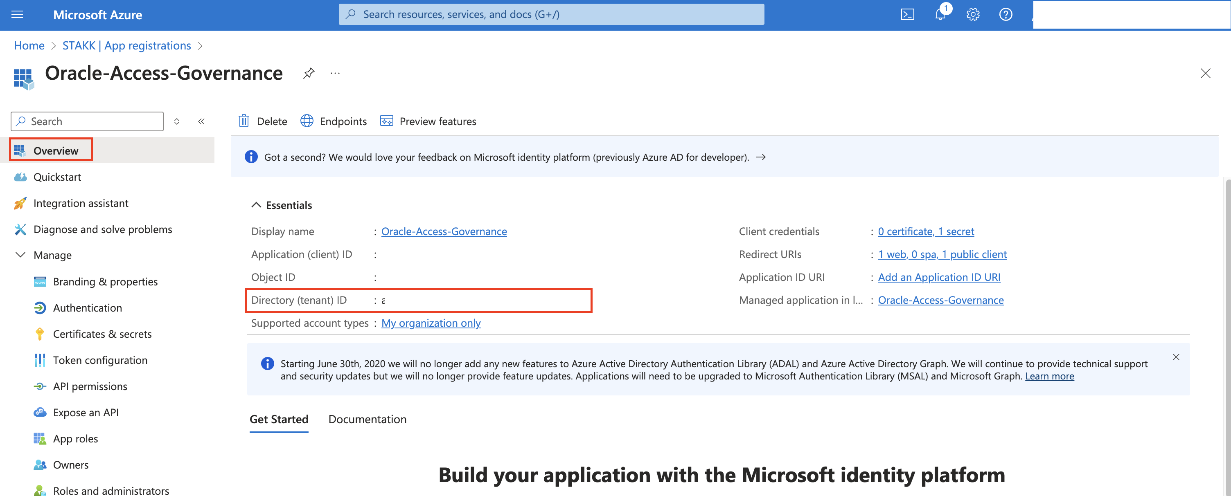Screen dimensions: 1231x496
Task: Toggle expand/collapse all sidebar groups
Action: 177,121
